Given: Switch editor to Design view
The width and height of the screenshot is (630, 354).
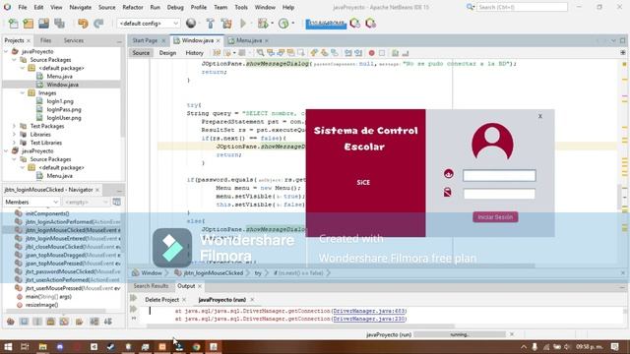Looking at the screenshot, I should [x=167, y=53].
